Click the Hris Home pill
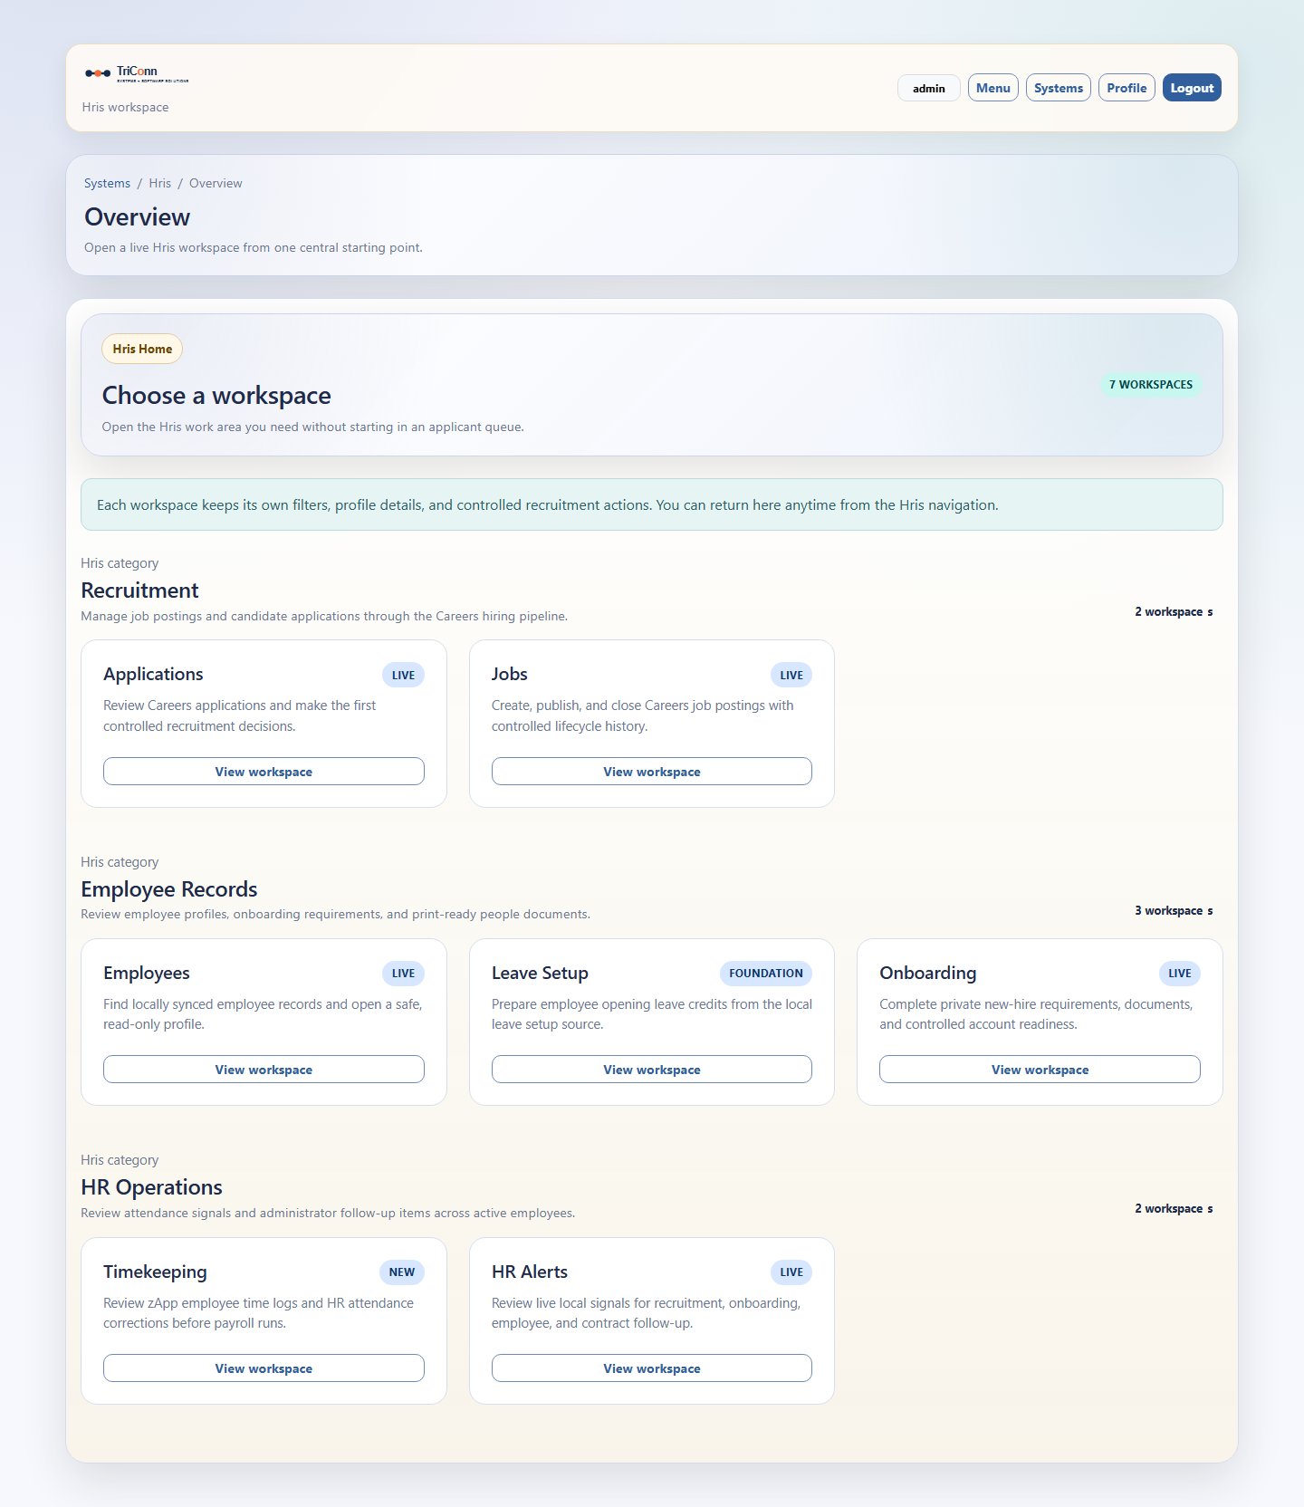Image resolution: width=1304 pixels, height=1507 pixels. coord(142,349)
